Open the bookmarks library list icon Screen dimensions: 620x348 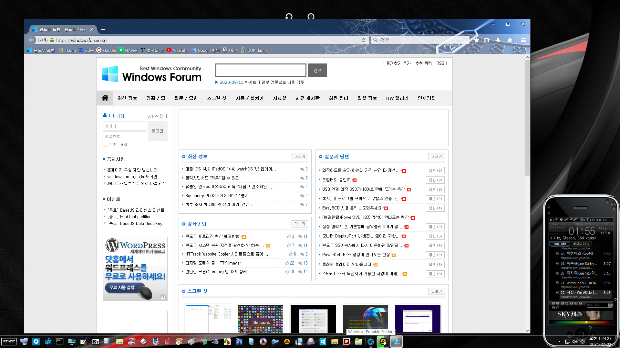[x=487, y=40]
